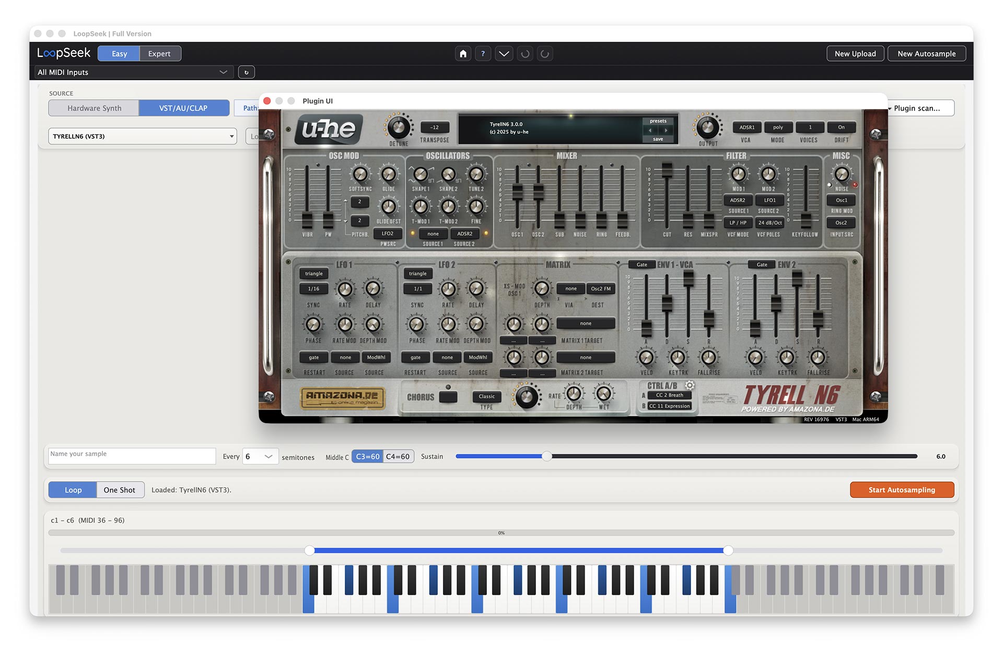Click the next preset arrow
Viewport: 1003px width, 650px height.
pyautogui.click(x=666, y=130)
